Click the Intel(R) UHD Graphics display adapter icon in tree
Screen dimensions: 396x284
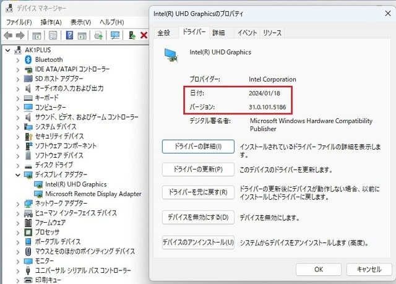[x=38, y=184]
